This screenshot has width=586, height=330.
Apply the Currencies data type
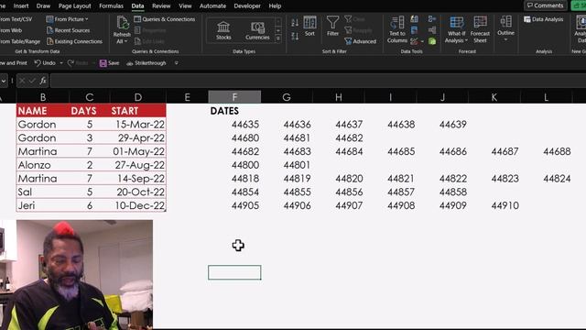pos(257,30)
